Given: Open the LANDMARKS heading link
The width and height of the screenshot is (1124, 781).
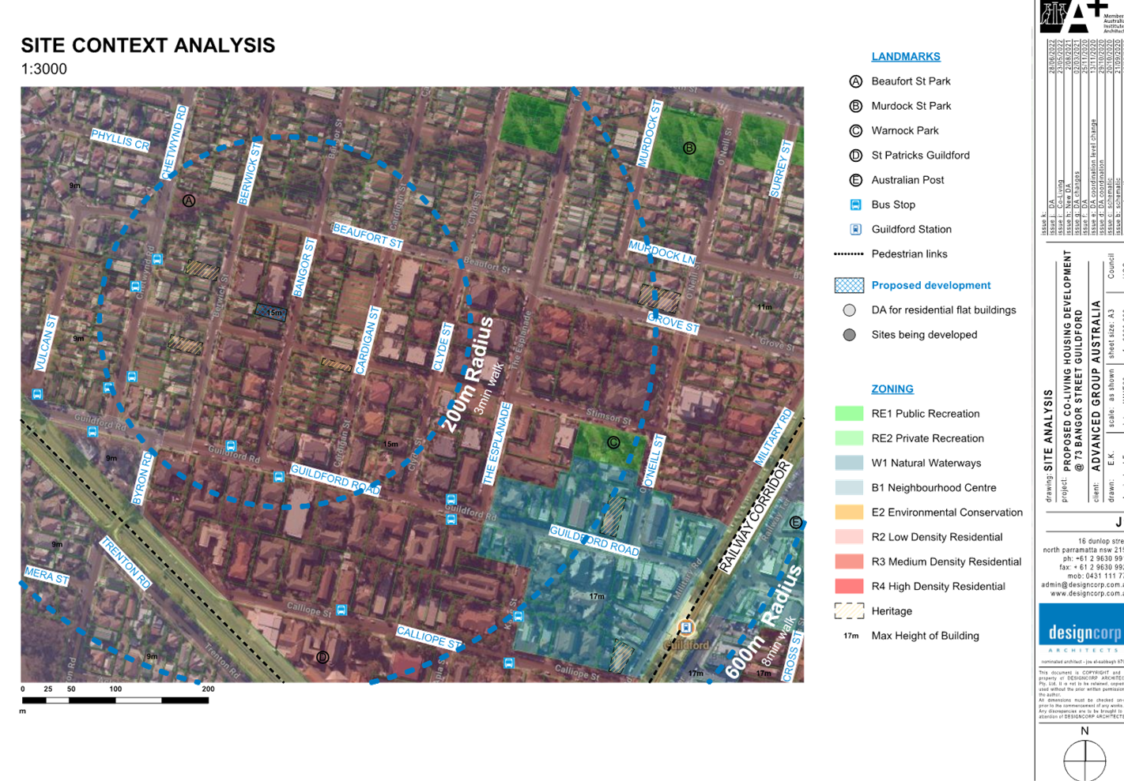Looking at the screenshot, I should (x=905, y=57).
